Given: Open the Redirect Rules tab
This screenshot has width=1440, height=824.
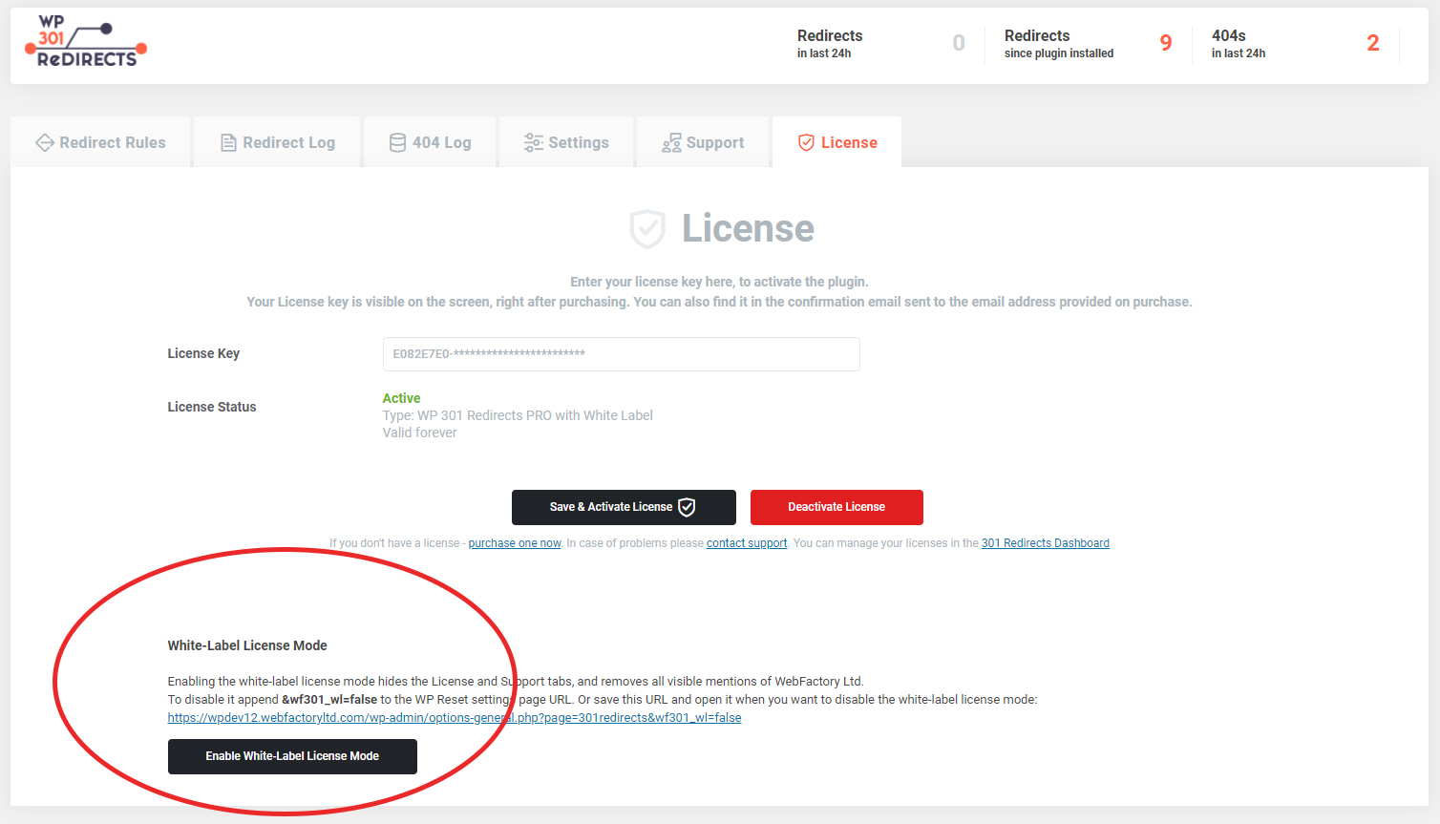Looking at the screenshot, I should (100, 142).
